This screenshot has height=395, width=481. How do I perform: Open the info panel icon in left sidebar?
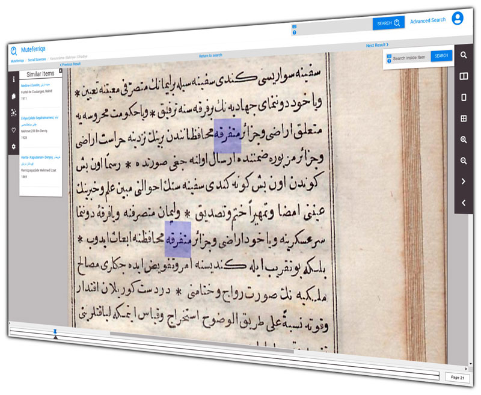[x=14, y=79]
